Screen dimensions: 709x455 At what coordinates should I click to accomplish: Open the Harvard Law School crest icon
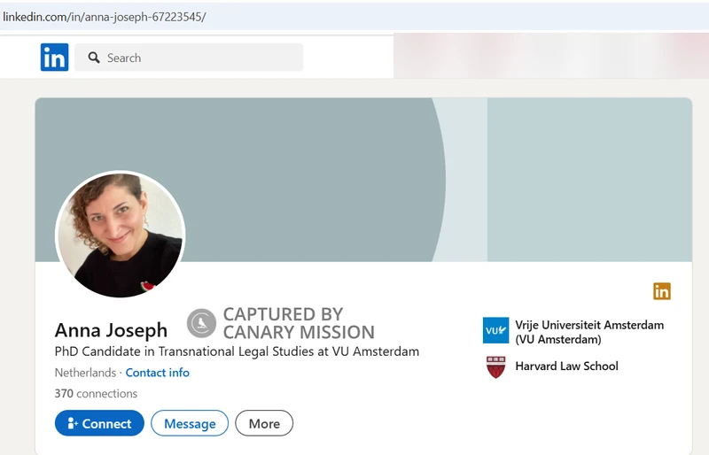click(x=495, y=366)
